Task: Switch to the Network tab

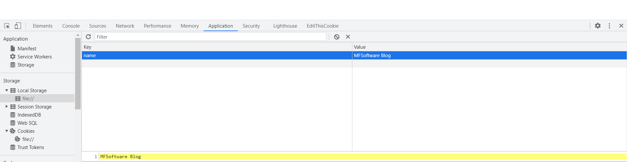Action: coord(125,26)
